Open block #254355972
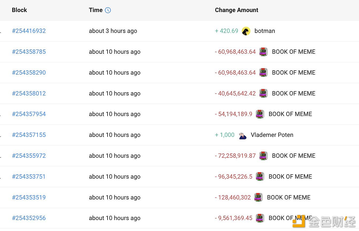This screenshot has width=359, height=231. coord(29,156)
